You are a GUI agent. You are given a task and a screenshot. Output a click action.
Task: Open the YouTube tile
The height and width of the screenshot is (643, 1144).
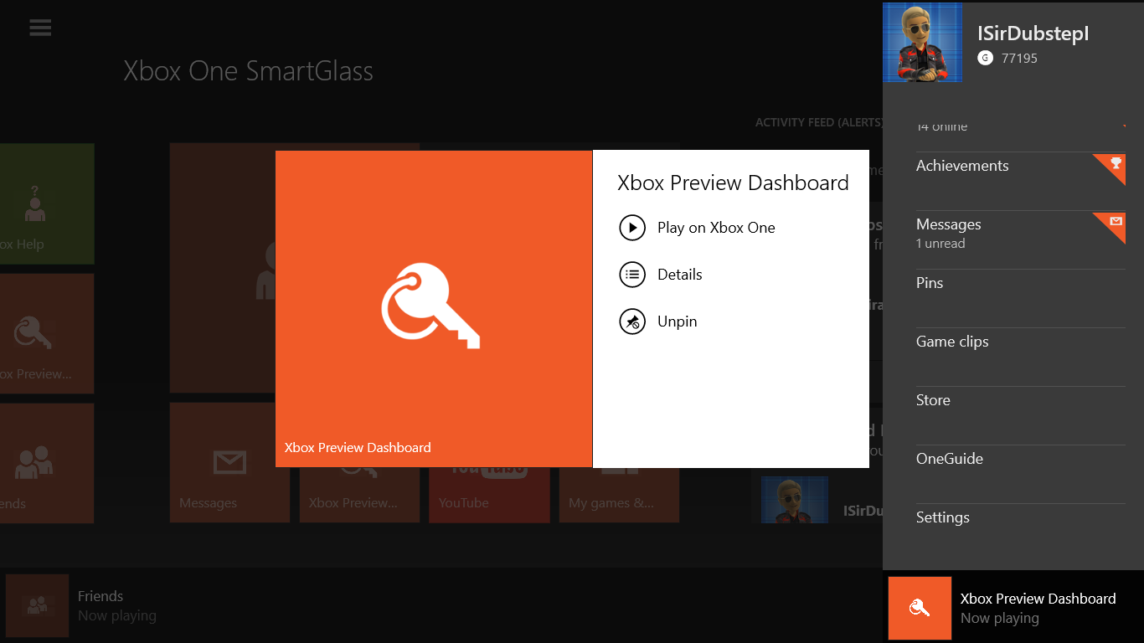tap(489, 495)
